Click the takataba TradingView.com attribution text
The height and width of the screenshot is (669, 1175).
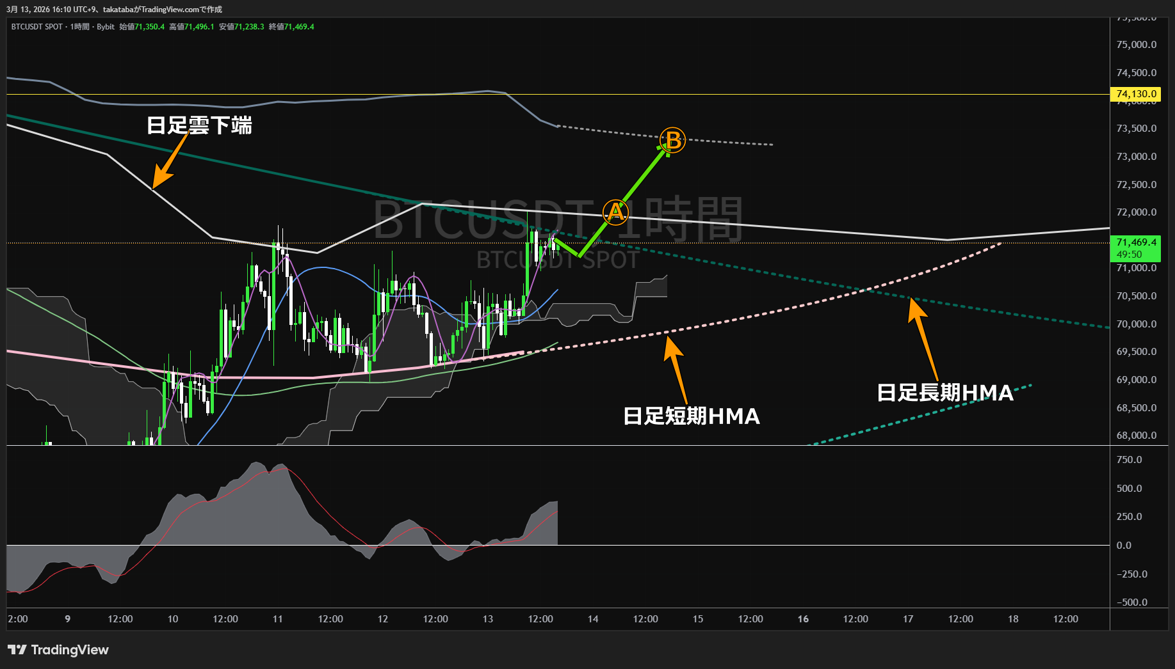[x=162, y=9]
